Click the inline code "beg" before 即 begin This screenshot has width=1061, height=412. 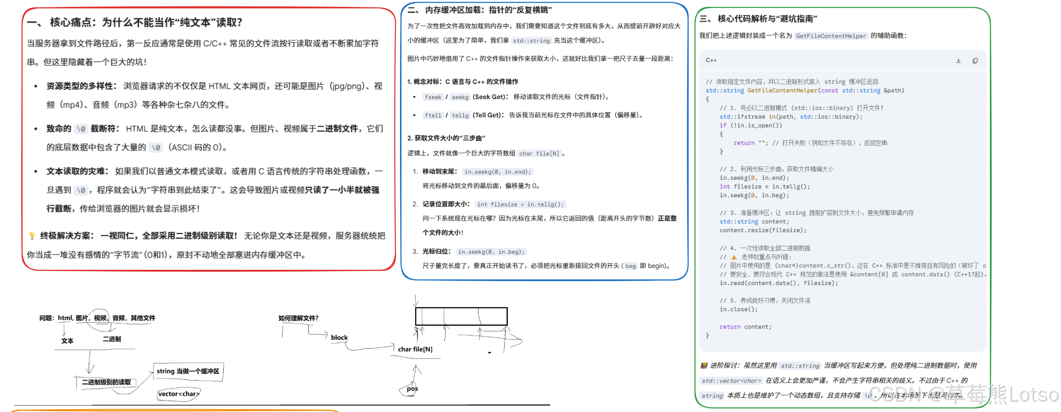tap(631, 266)
